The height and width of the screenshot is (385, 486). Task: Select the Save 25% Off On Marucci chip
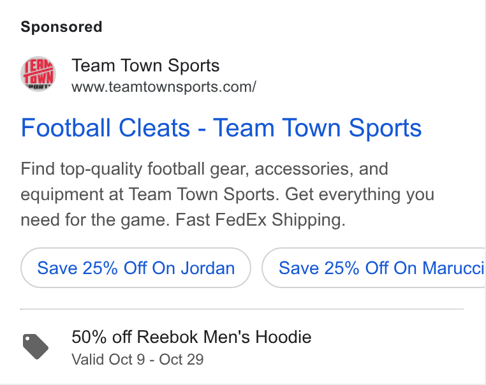tap(374, 268)
